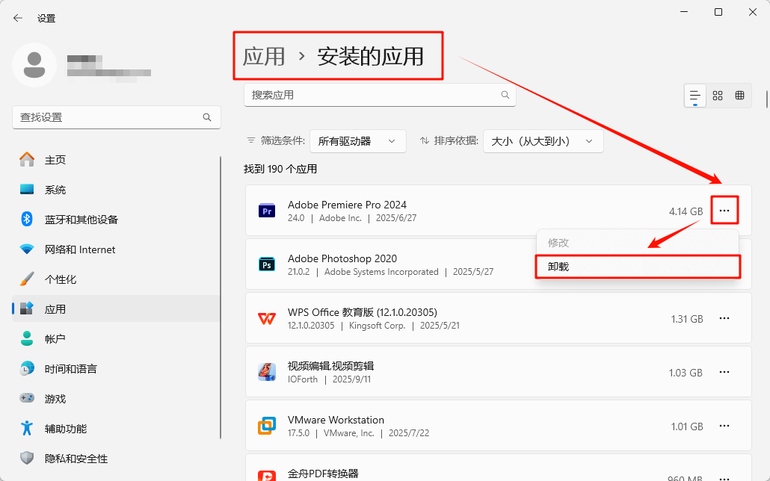
Task: Click the 辅助功能 accessibility figure icon
Action: tap(27, 429)
